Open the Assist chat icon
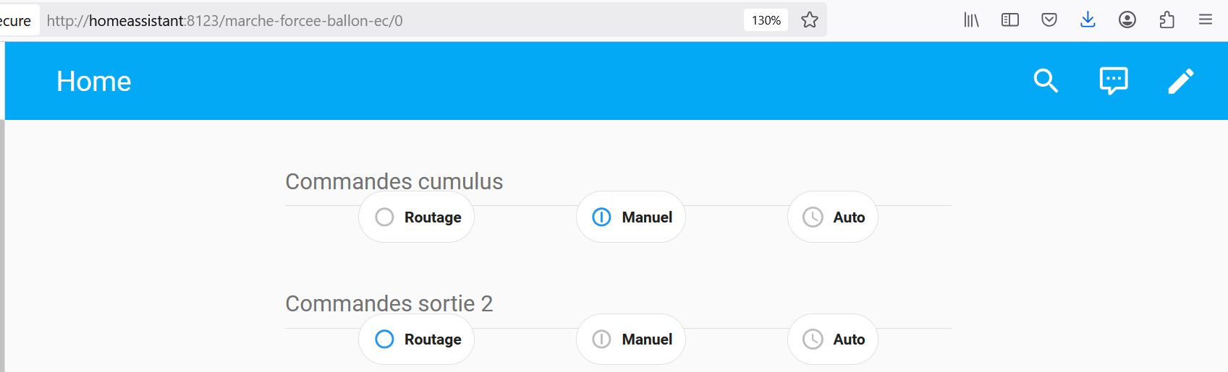The height and width of the screenshot is (372, 1228). pos(1113,81)
